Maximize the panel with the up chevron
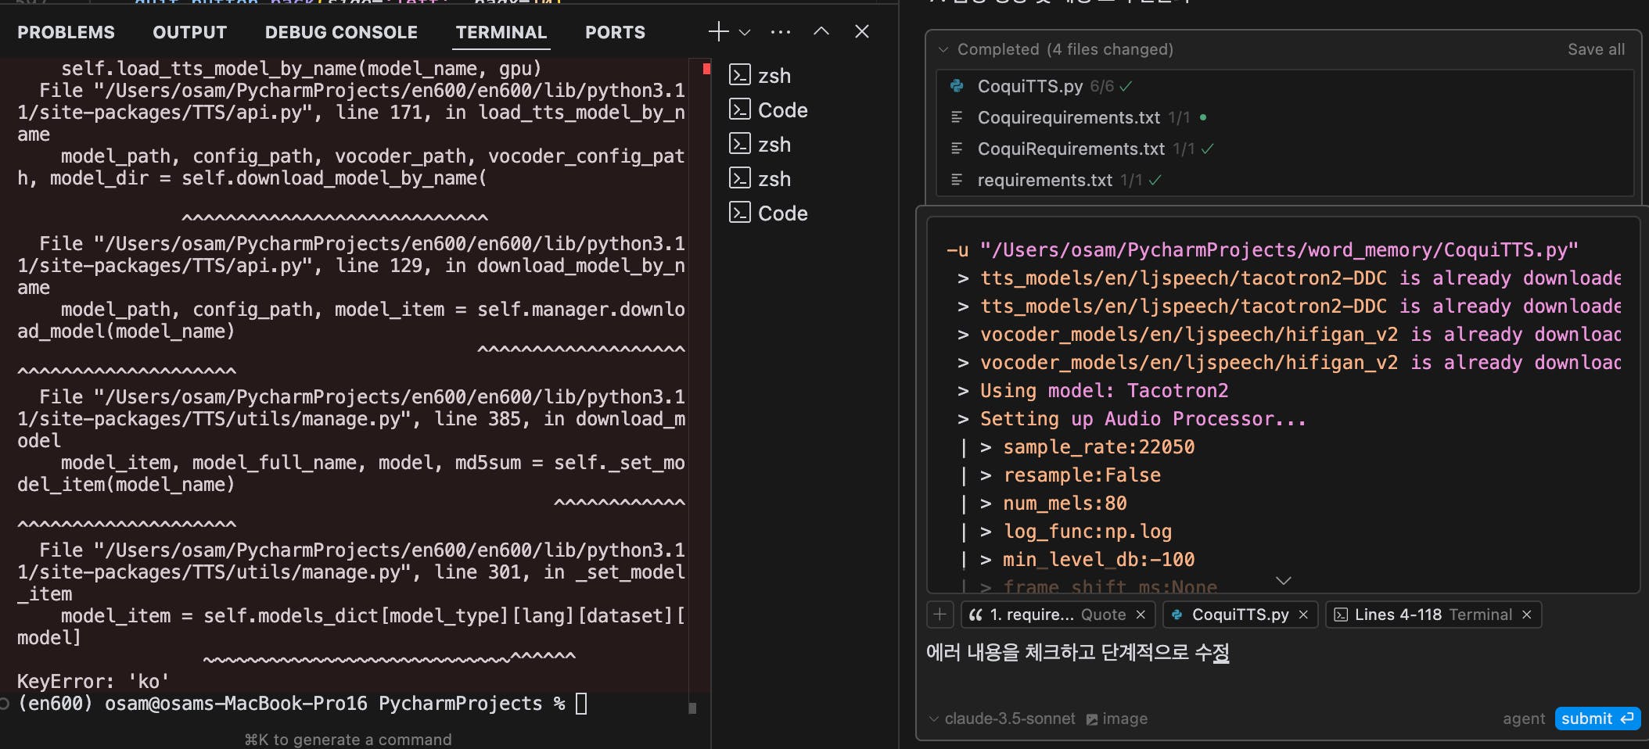Image resolution: width=1649 pixels, height=749 pixels. click(821, 31)
